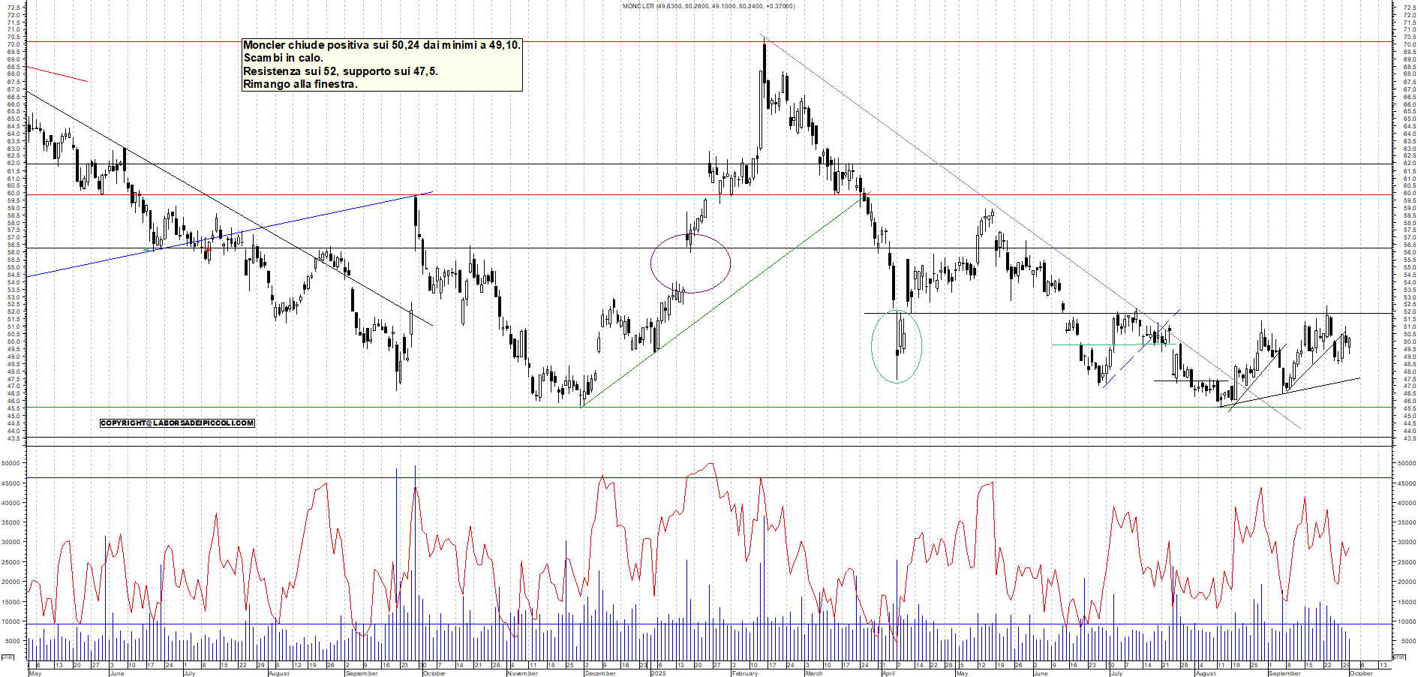Select the short red trendline at top left
Viewport: 1418px width, 677px height.
pyautogui.click(x=57, y=74)
